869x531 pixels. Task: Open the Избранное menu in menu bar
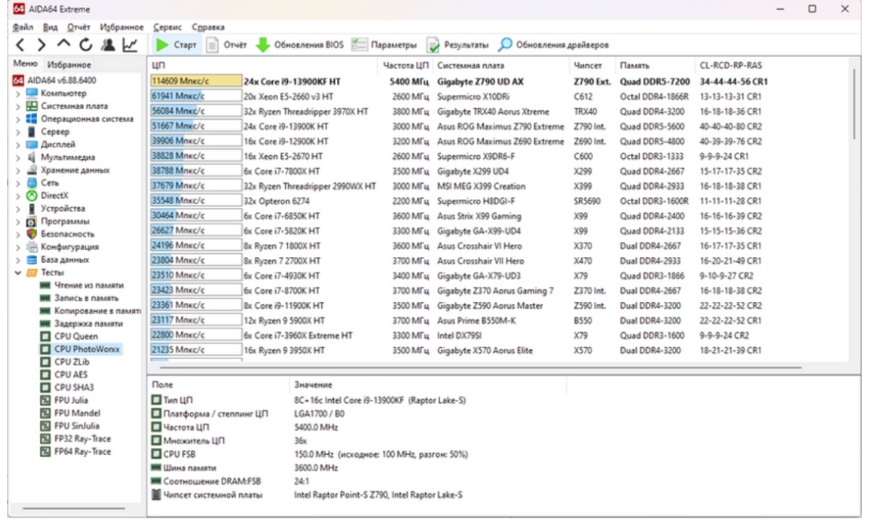(121, 27)
